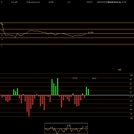Click the -100 label on MR axis
This screenshot has width=134, height=134.
131,118
